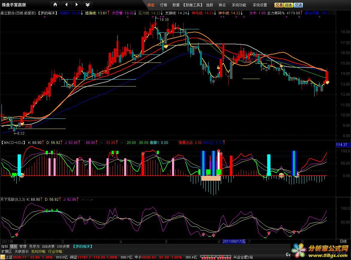The width and height of the screenshot is (351, 260).
Task: Click the 中小 index value 5920.43
Action: 148,257
